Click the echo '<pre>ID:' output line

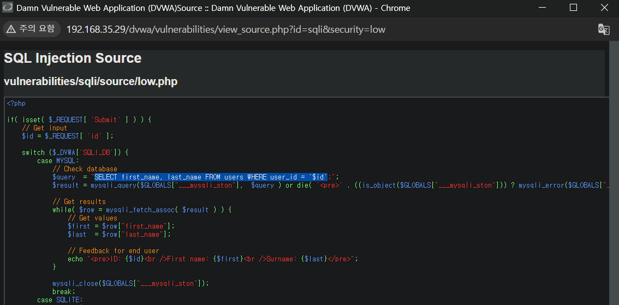[213, 259]
